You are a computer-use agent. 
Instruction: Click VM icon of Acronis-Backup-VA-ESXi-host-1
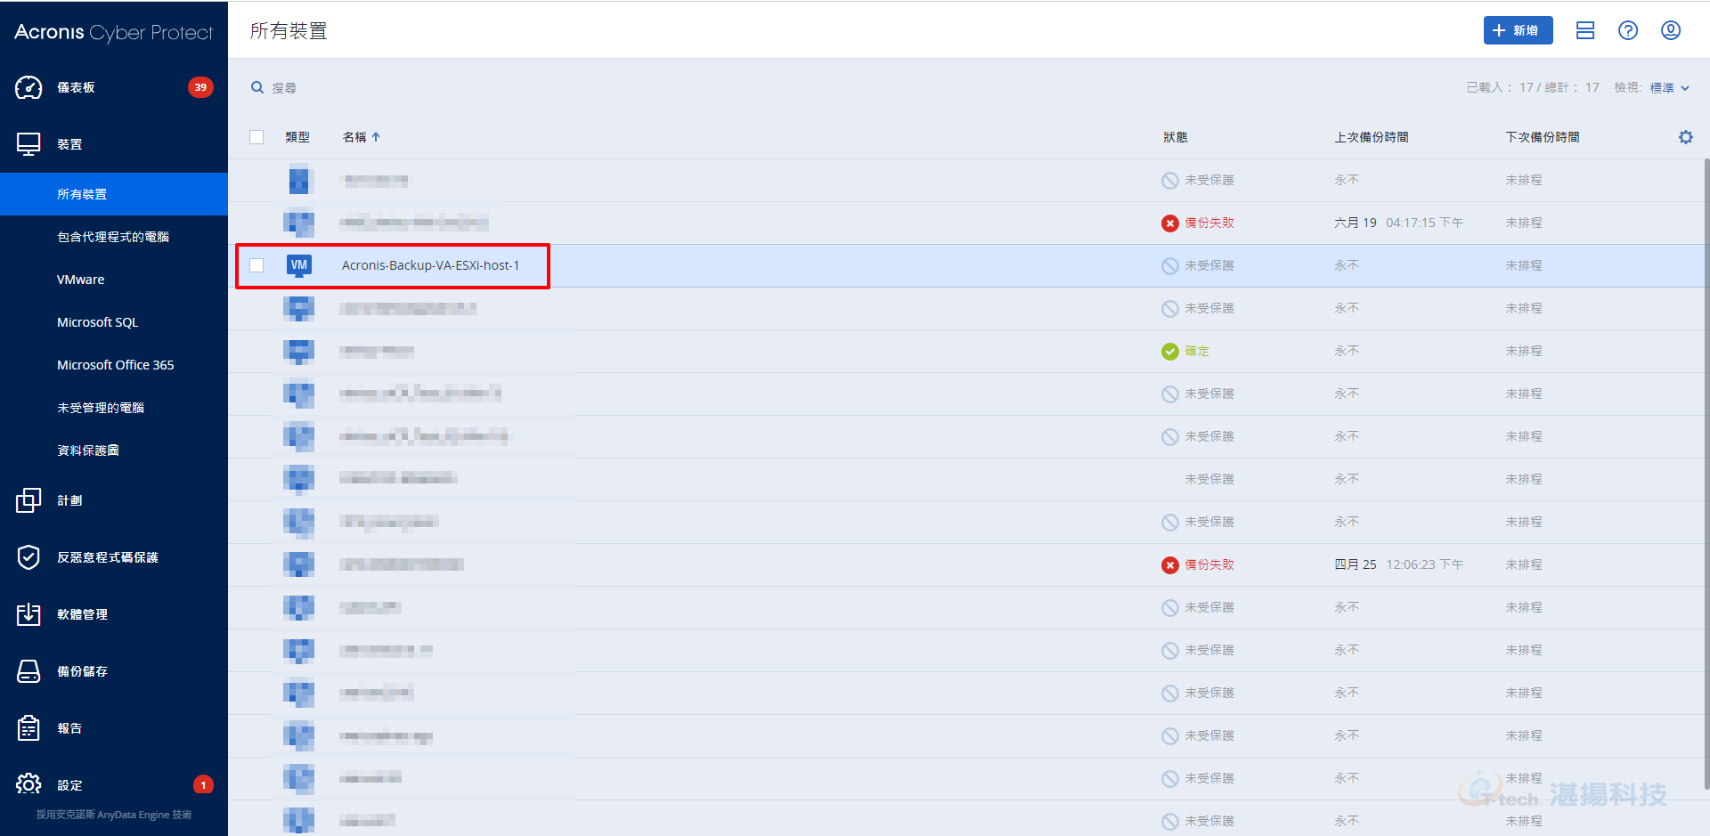(x=299, y=265)
